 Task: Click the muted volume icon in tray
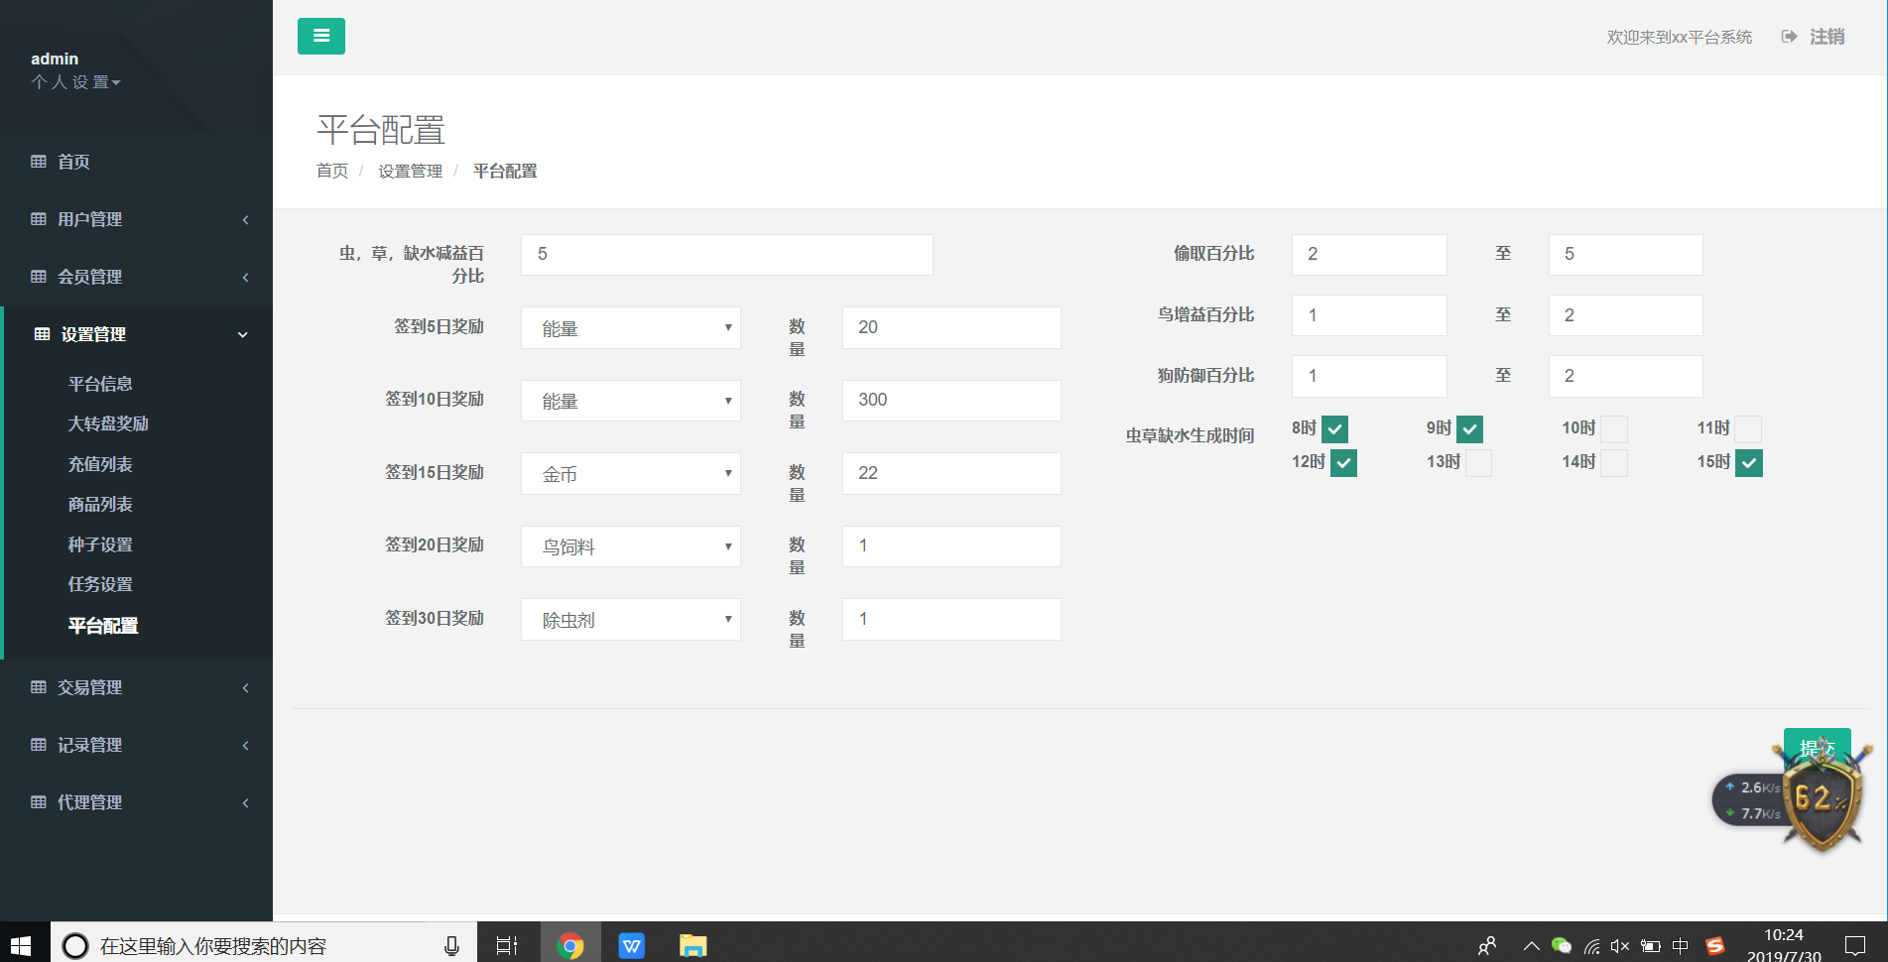1619,945
